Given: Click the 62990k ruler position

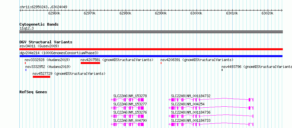Looking at the screenshot, I should coord(161,13).
